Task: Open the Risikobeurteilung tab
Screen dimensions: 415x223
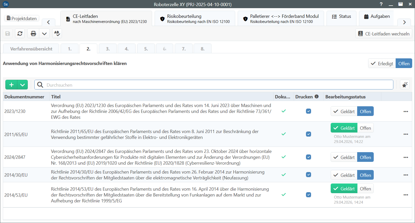Action: [195, 19]
